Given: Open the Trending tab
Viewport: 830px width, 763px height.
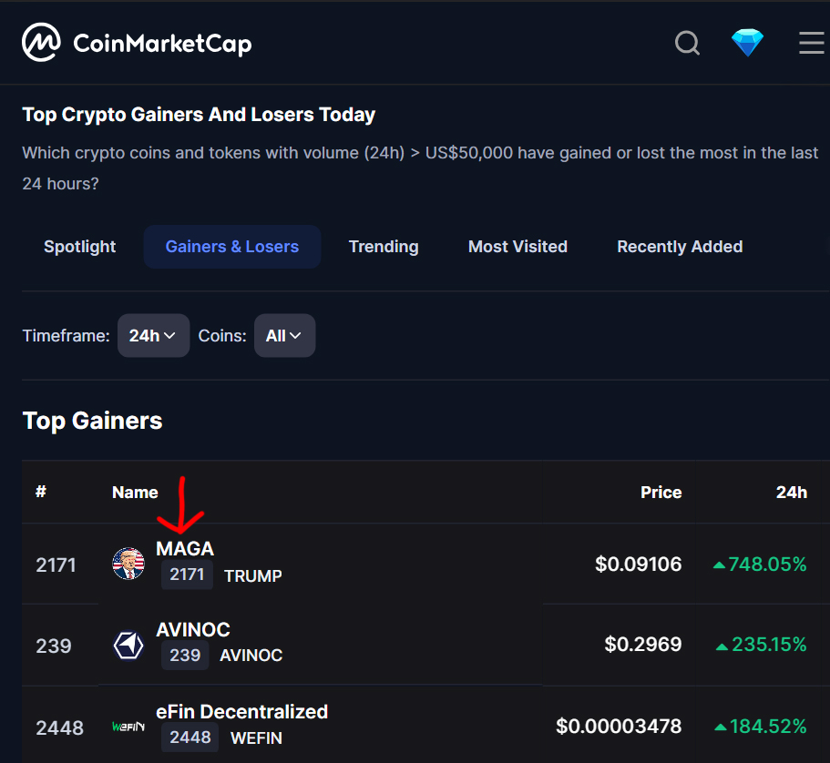Looking at the screenshot, I should 384,247.
